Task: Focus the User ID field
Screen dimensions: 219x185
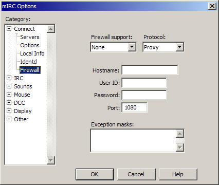Action: (x=144, y=83)
